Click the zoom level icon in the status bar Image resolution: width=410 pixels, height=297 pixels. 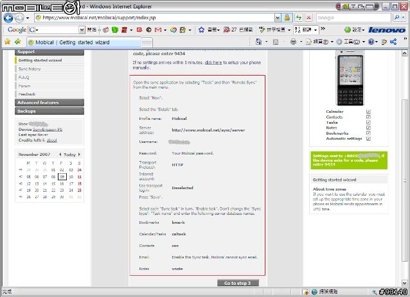point(375,292)
